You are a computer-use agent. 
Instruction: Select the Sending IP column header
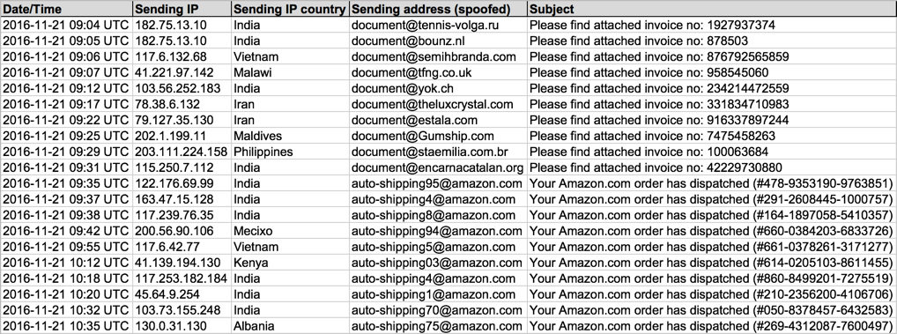coord(182,9)
